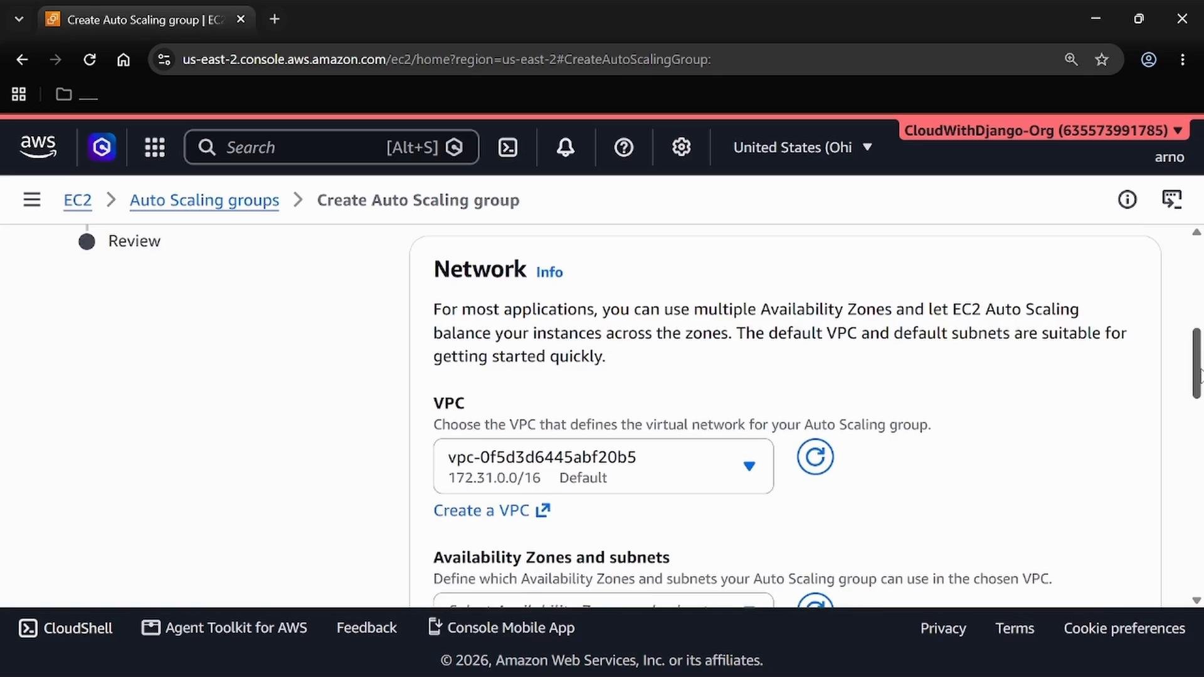Open the CloudWithDjango-Org account menu
Viewport: 1204px width, 677px height.
pos(1043,130)
